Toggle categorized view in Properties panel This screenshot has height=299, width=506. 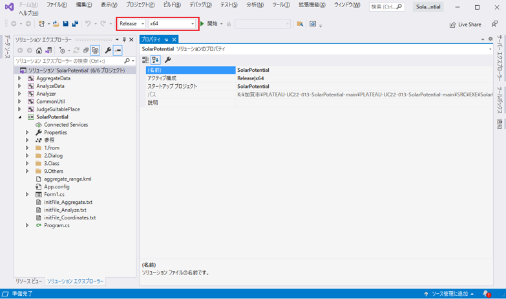145,60
